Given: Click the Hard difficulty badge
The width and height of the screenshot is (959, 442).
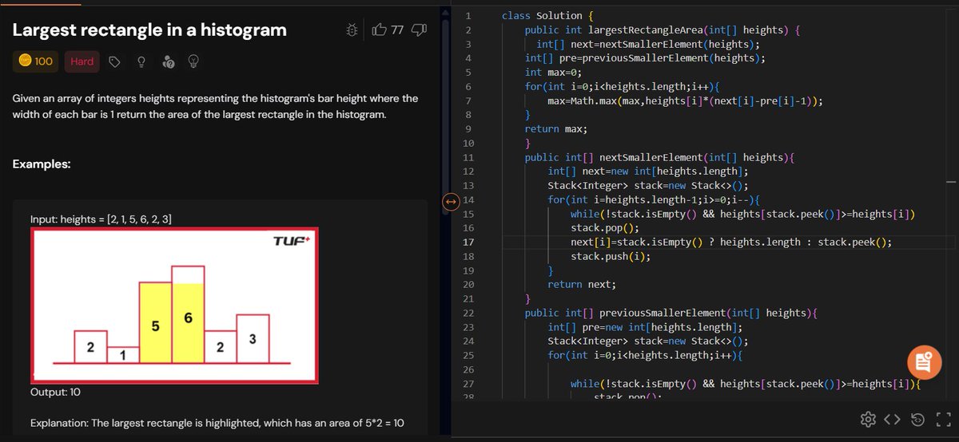Looking at the screenshot, I should coord(82,61).
